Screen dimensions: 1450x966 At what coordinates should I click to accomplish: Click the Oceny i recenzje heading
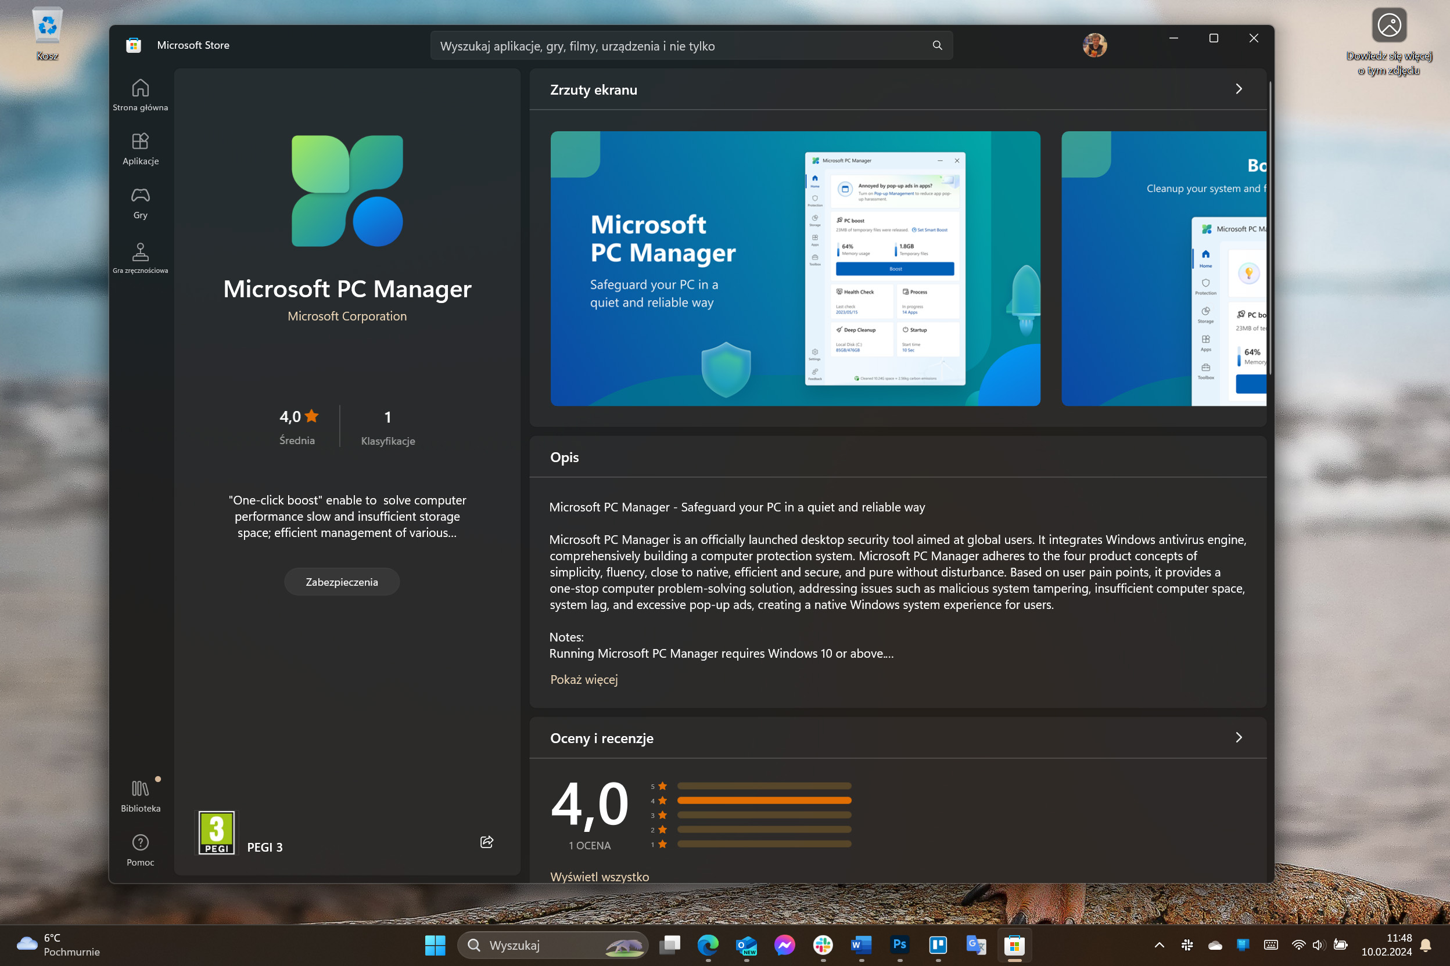[601, 738]
